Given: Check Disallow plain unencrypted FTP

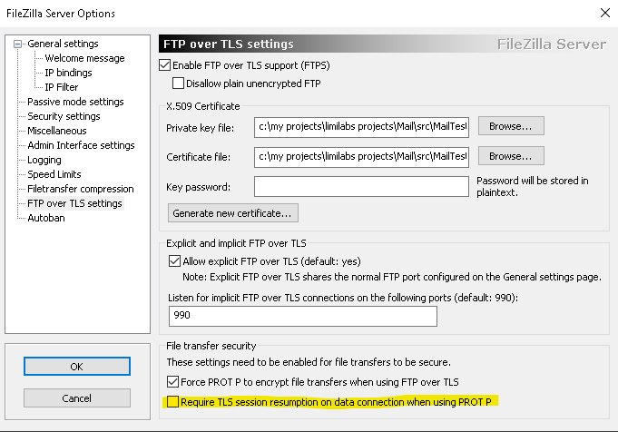Looking at the screenshot, I should tap(178, 83).
